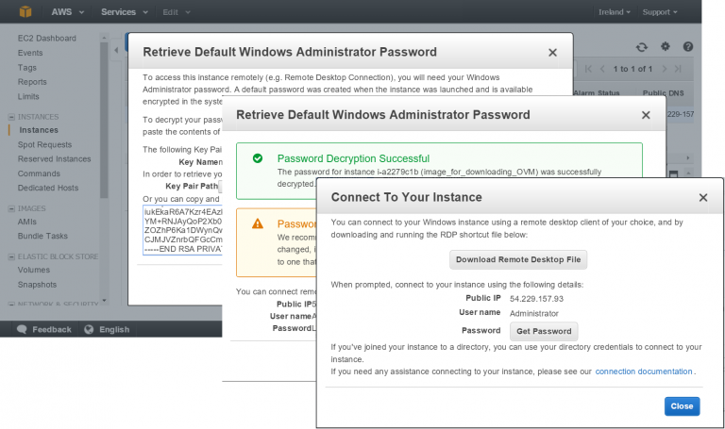
Task: Open the Ireland region dropdown
Action: [x=614, y=12]
